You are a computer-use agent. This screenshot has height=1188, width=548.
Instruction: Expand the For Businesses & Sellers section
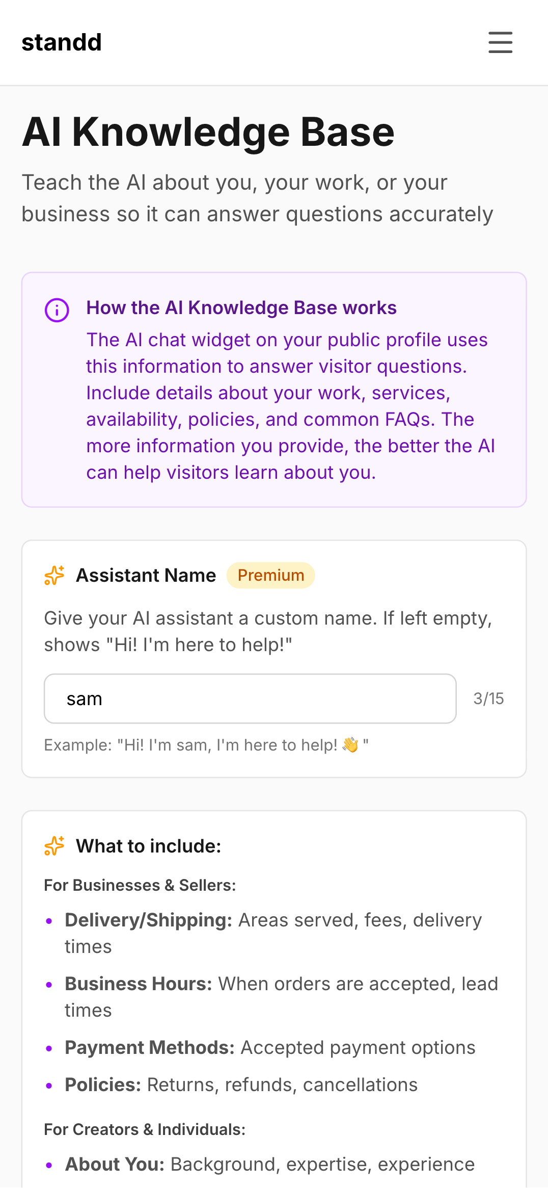[140, 885]
